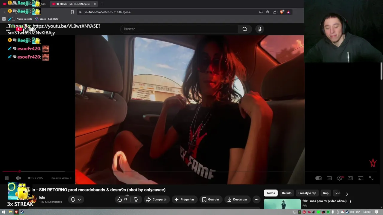383x215 pixels.
Task: Mute the video volume
Action: 18,178
